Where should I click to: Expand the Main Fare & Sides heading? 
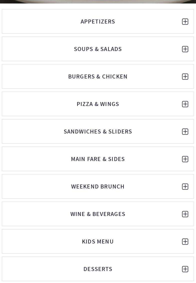point(98,159)
